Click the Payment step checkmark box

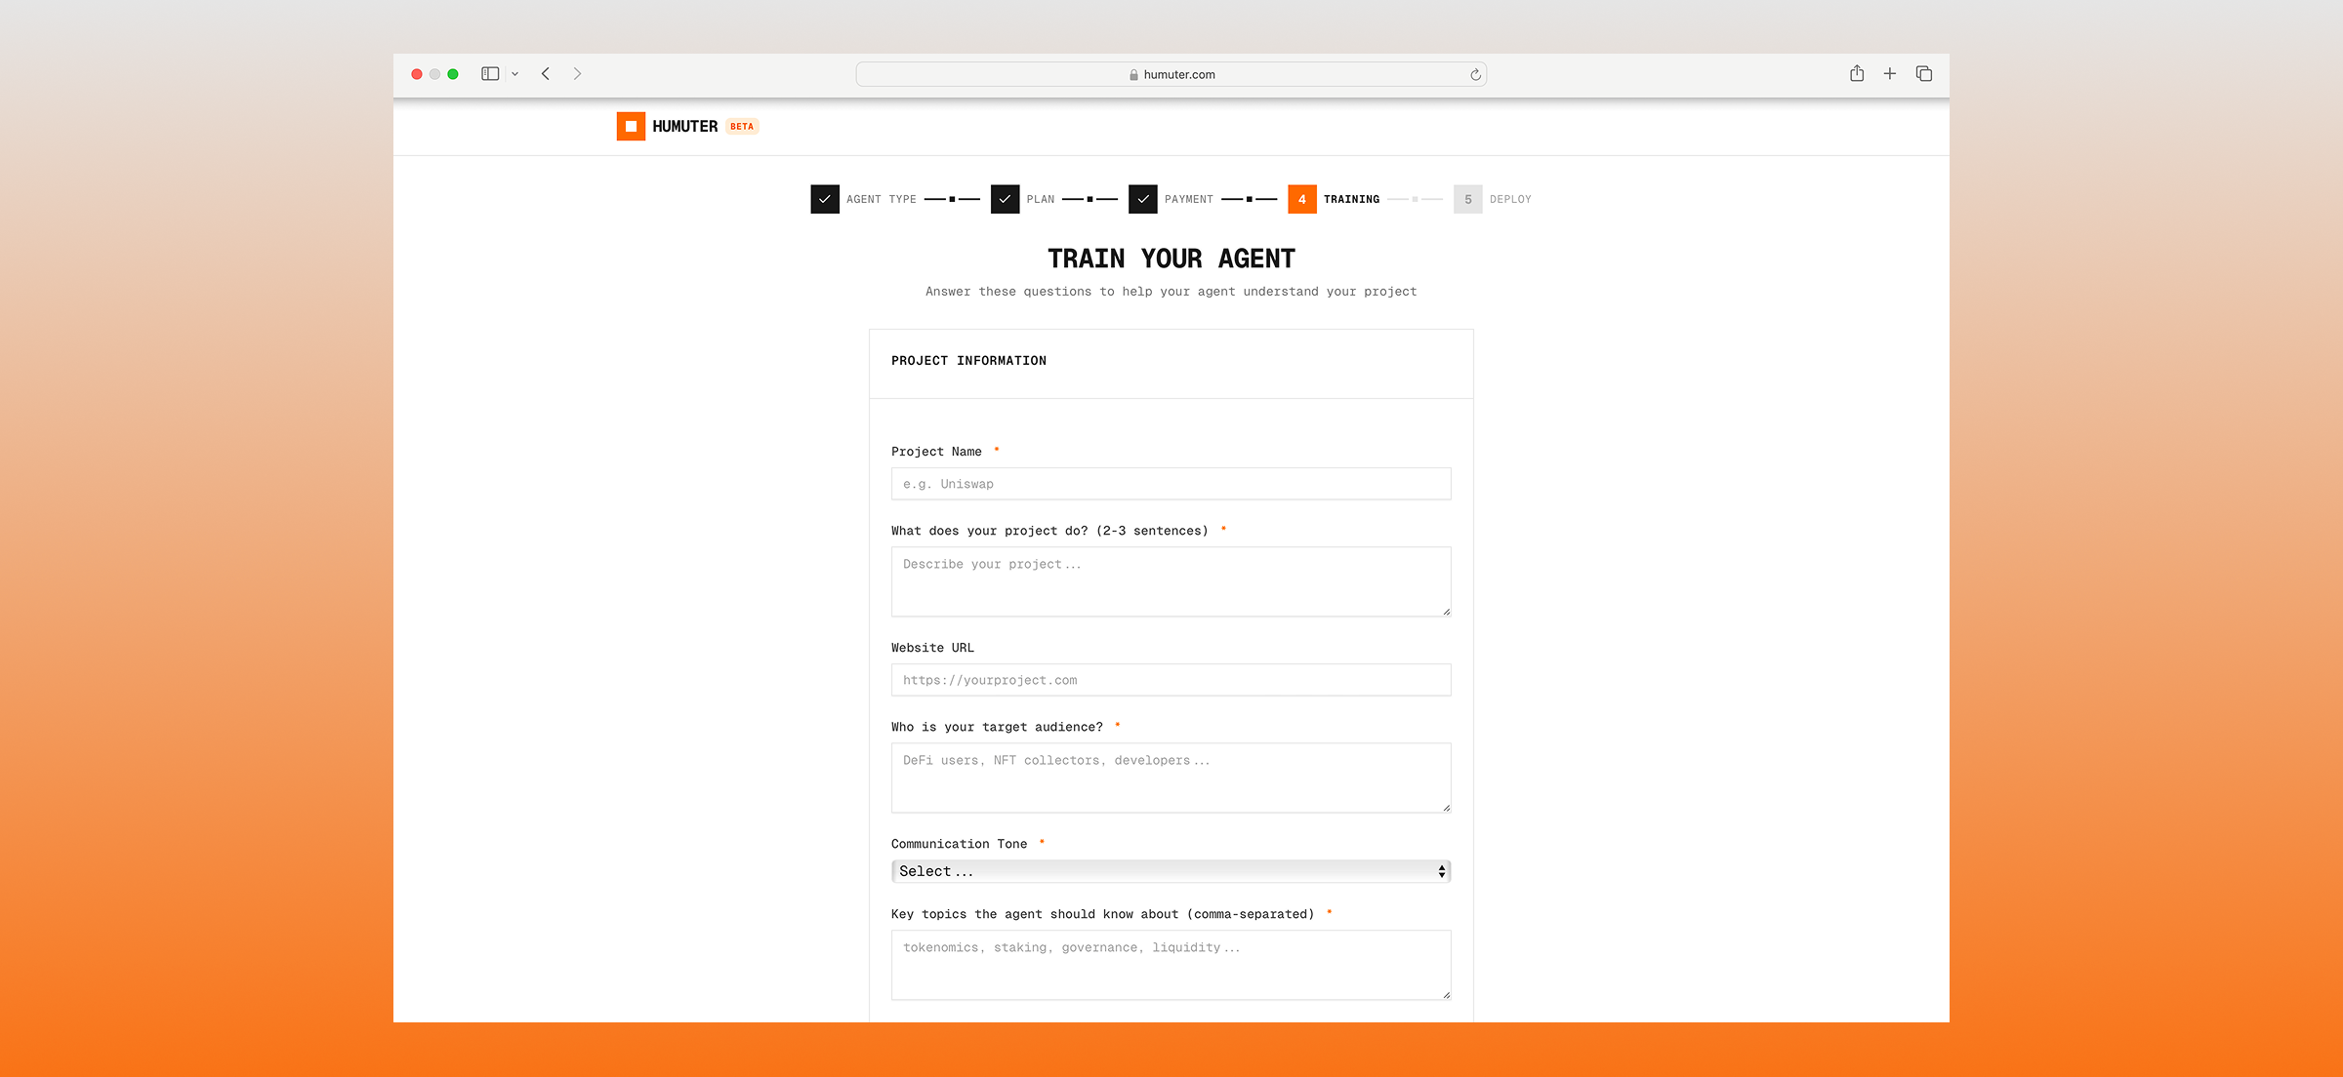(1142, 199)
